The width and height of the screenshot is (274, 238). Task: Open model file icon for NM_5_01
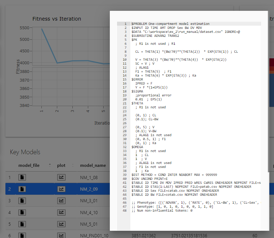[x=22, y=224]
